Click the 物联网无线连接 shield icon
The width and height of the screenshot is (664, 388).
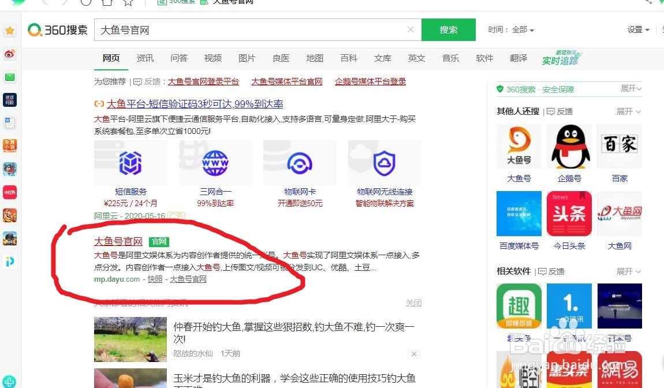[385, 163]
